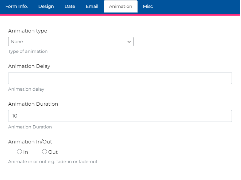Click the Animation Duration heading label
The height and width of the screenshot is (180, 241).
click(33, 104)
